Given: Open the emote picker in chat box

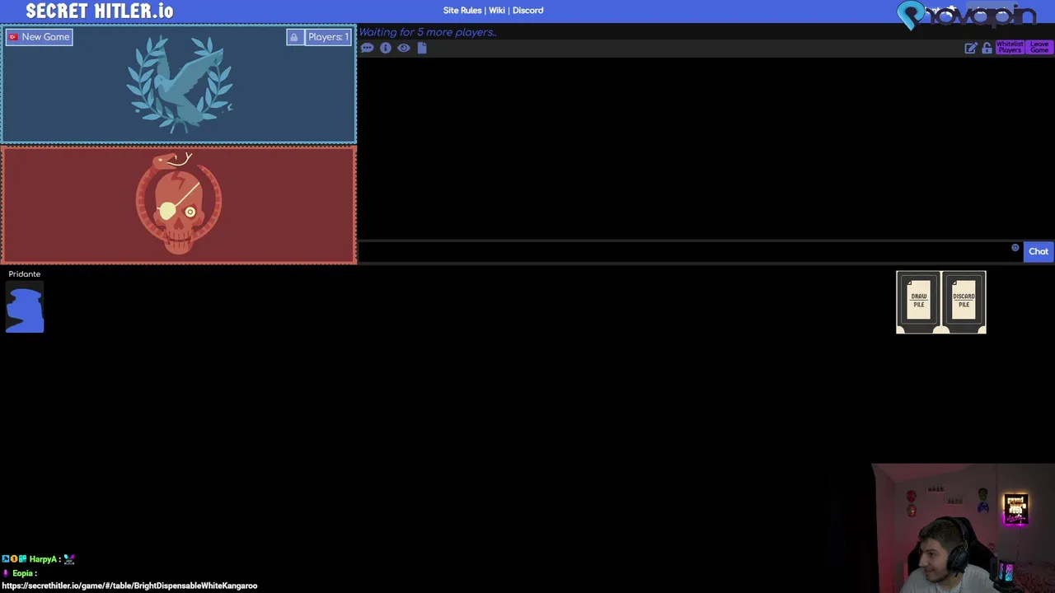Looking at the screenshot, I should click(x=1015, y=248).
